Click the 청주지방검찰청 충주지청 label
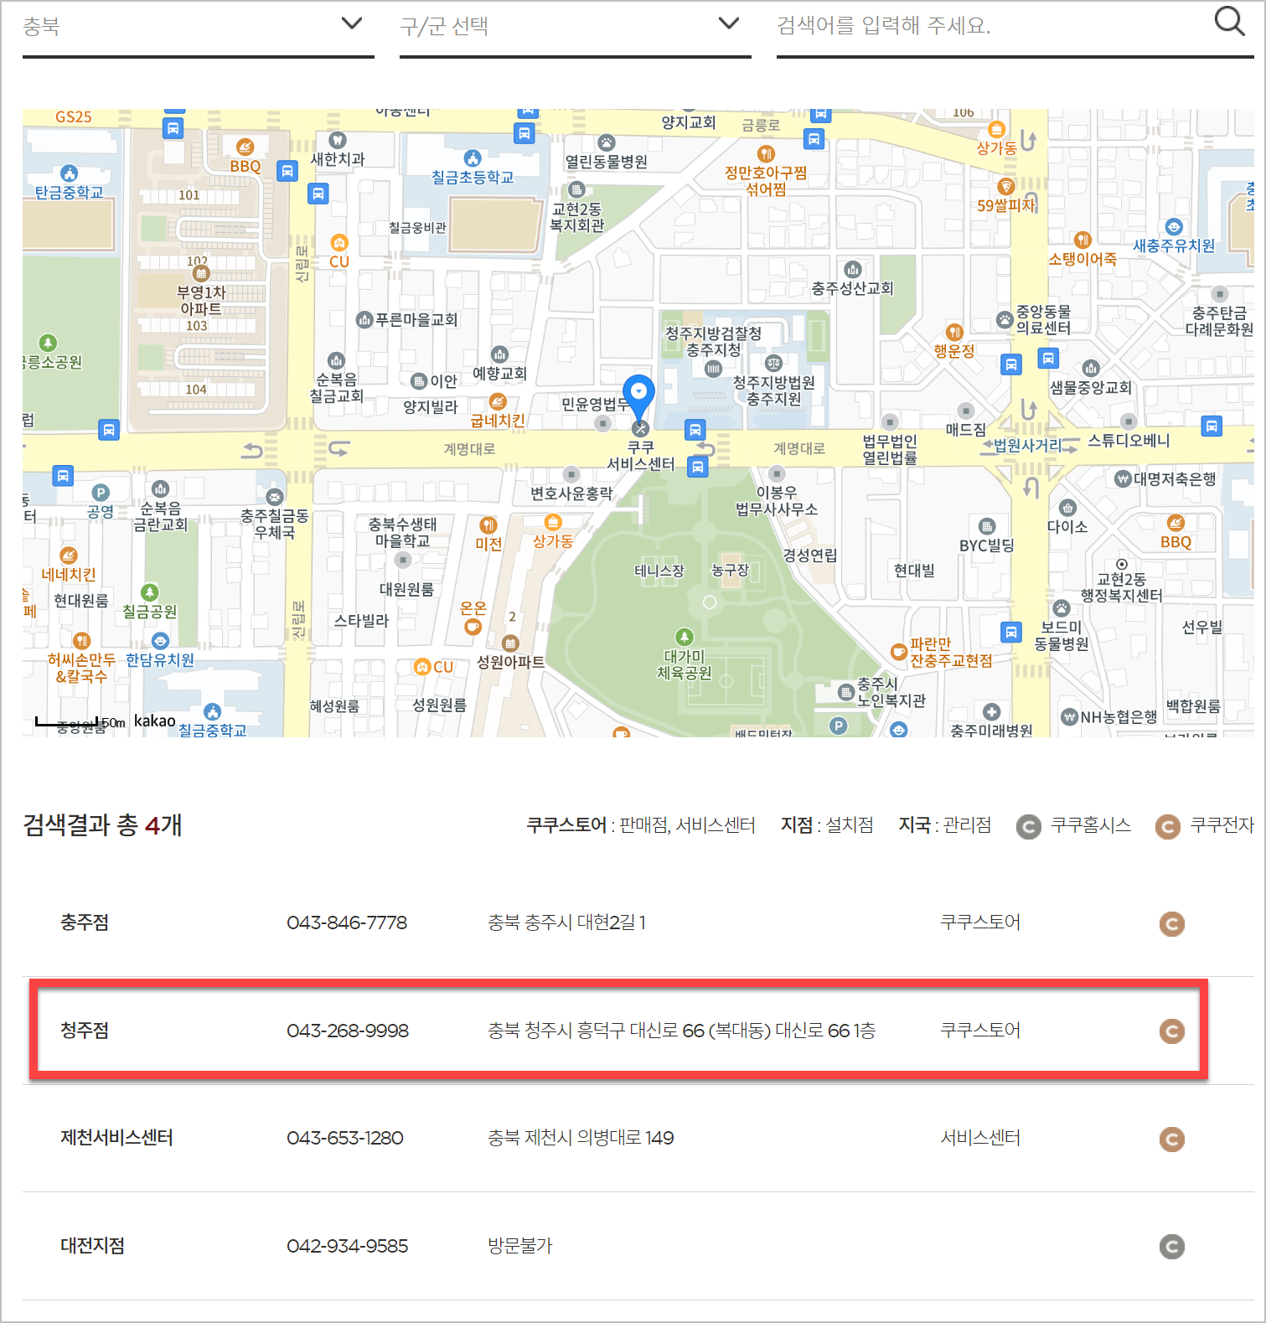Screen dimensions: 1266x1323 (714, 341)
